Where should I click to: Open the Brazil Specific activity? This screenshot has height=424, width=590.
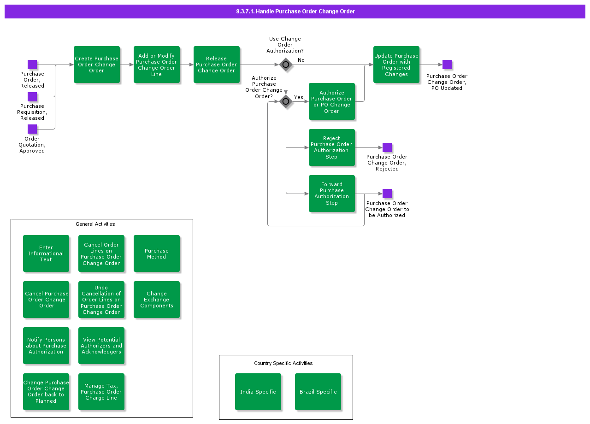point(318,392)
